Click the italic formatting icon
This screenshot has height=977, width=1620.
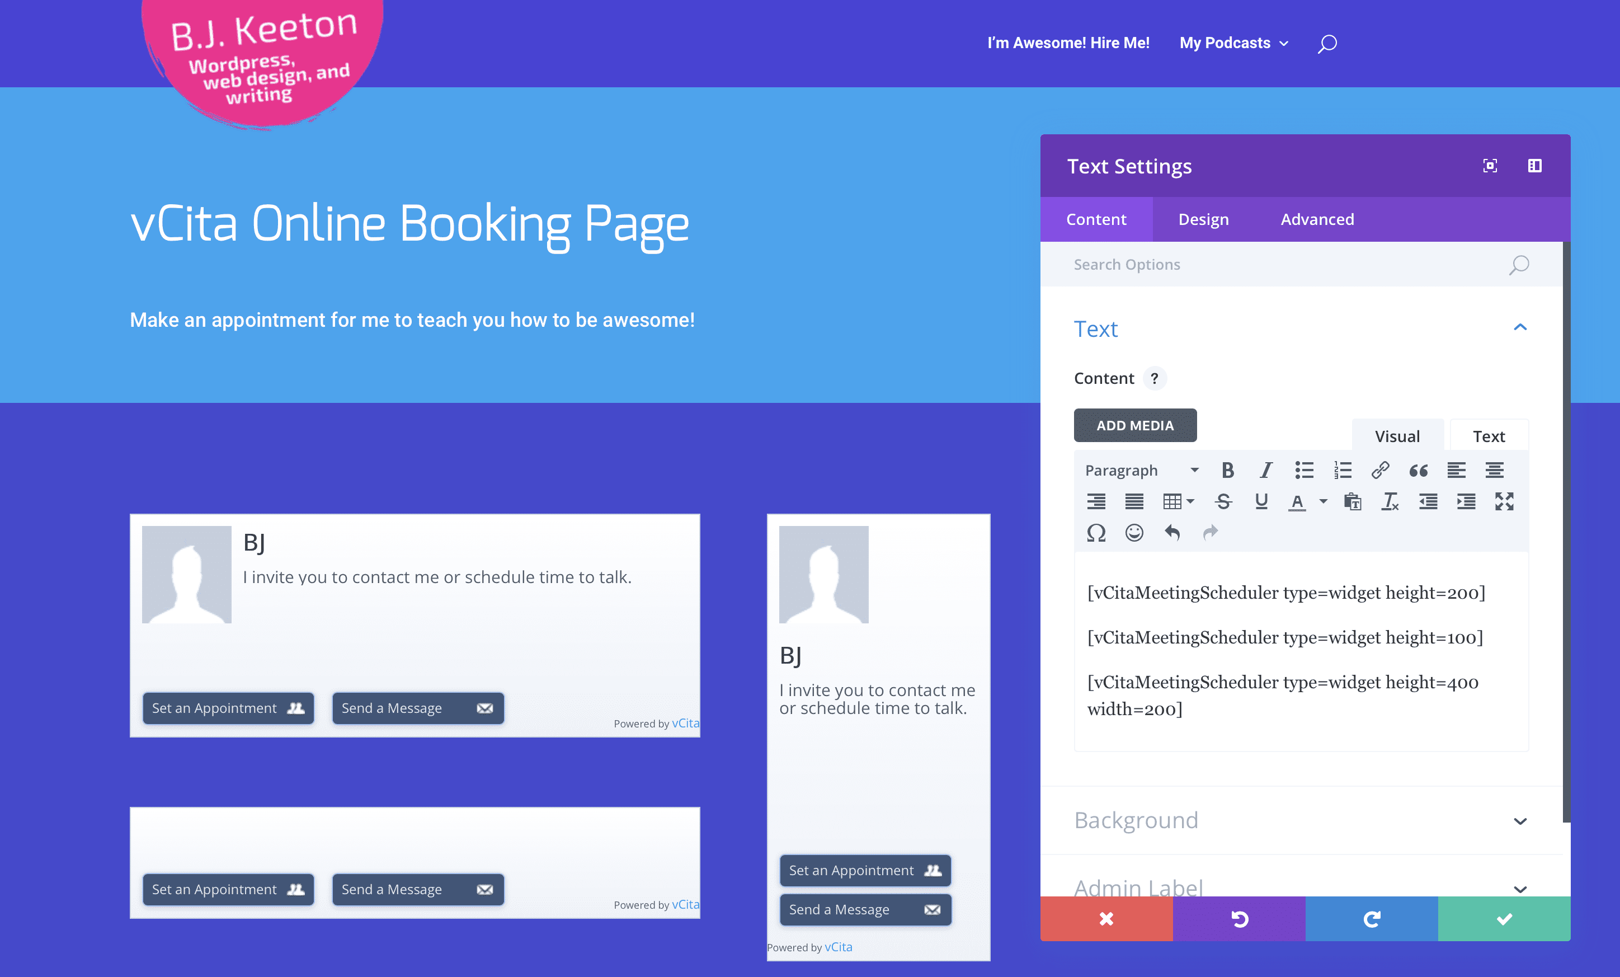click(1265, 470)
